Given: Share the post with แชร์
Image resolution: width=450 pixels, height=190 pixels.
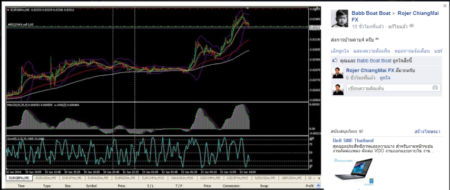Looking at the screenshot, I should pyautogui.click(x=438, y=51).
